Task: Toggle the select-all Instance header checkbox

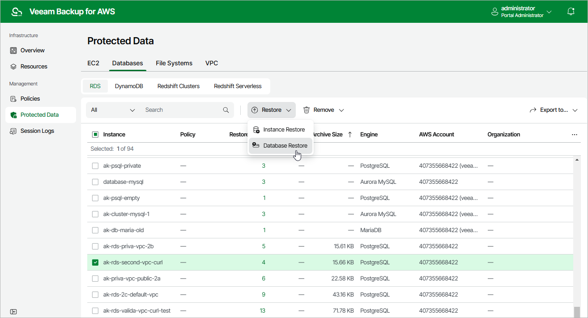Action: click(95, 135)
